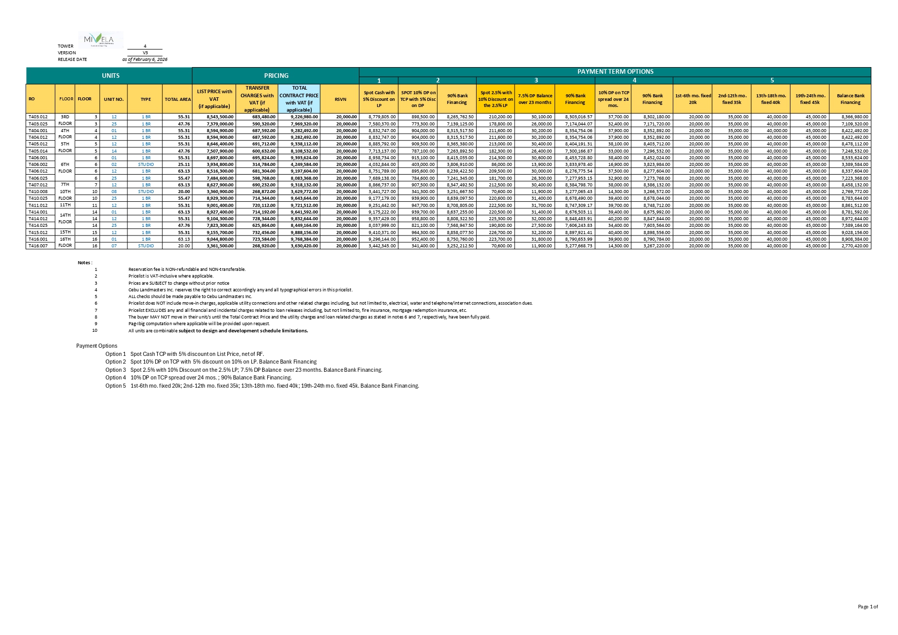Viewport: 898px width, 635px height.
Task: Select the "10TH" floor label
Action: click(65, 192)
